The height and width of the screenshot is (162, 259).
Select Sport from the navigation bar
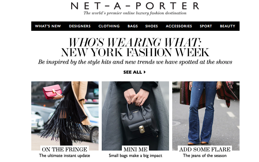[x=206, y=26]
